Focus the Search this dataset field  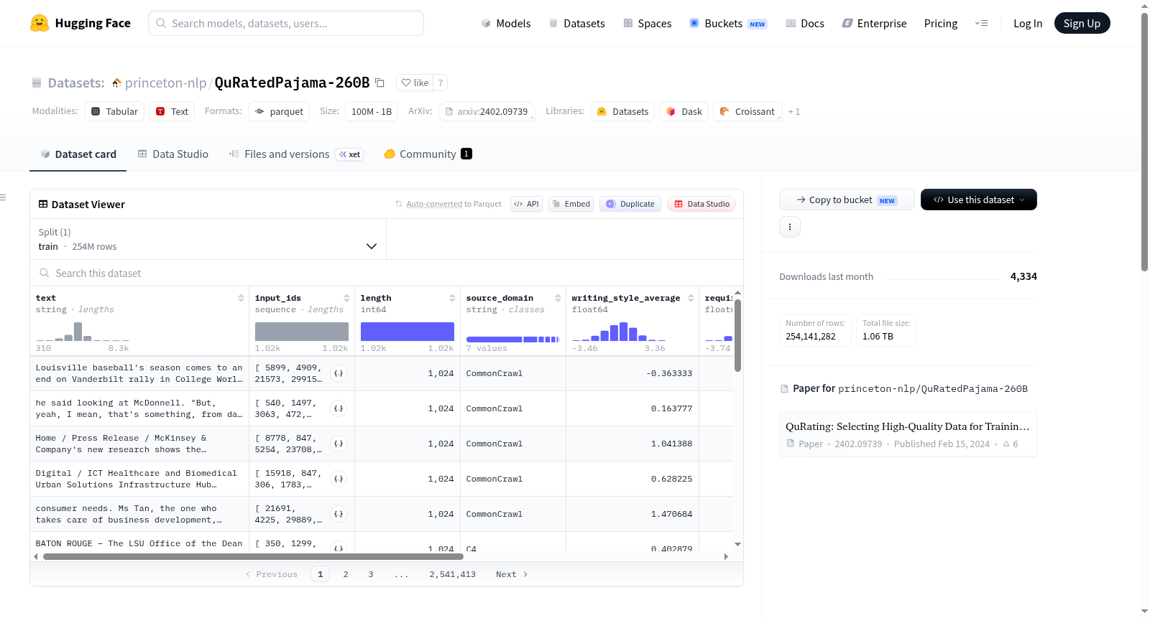[x=387, y=273]
